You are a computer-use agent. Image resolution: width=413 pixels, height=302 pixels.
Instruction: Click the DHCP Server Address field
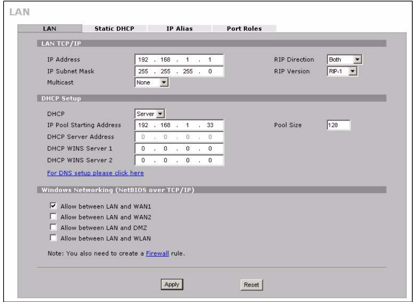point(179,137)
